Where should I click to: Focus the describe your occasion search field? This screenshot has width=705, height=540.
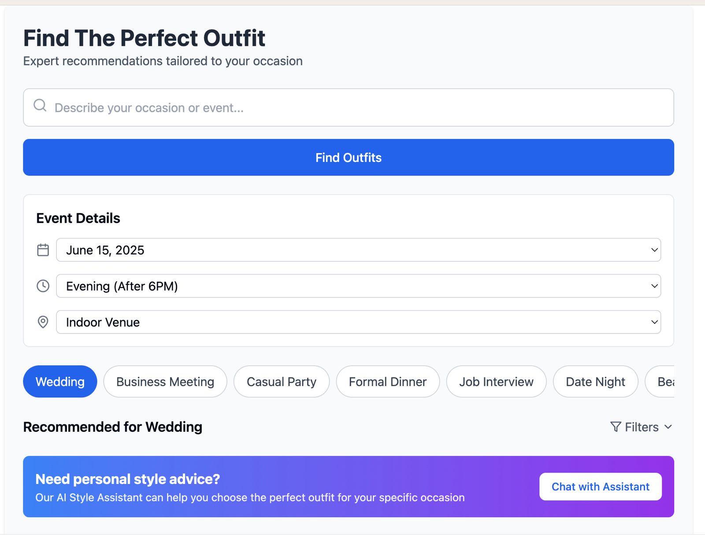(x=349, y=108)
